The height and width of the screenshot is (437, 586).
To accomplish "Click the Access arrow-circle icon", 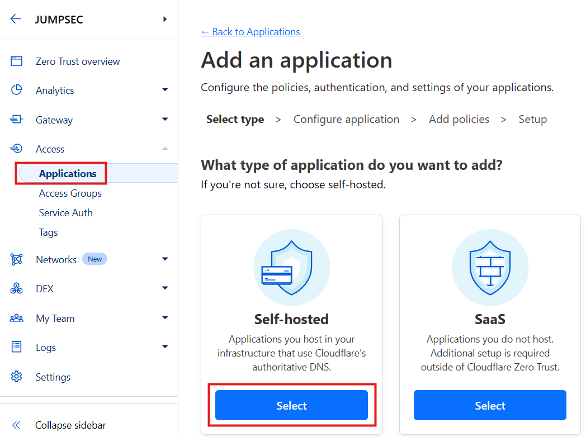I will coord(16,149).
